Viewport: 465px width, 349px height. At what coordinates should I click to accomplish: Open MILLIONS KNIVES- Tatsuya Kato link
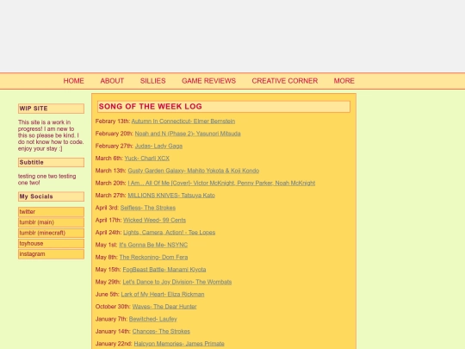tap(171, 196)
